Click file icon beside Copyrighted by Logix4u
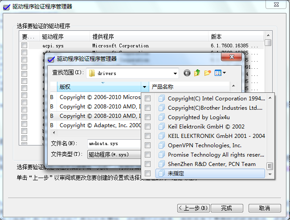290x220 pixels. (x=161, y=117)
